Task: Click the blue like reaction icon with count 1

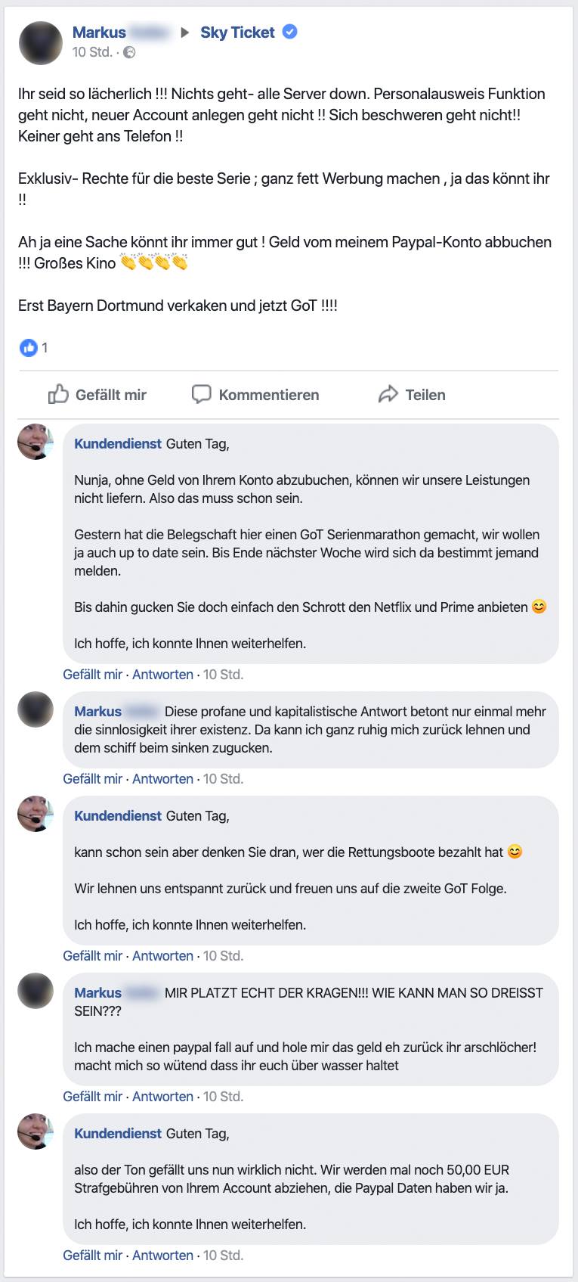Action: pyautogui.click(x=28, y=348)
